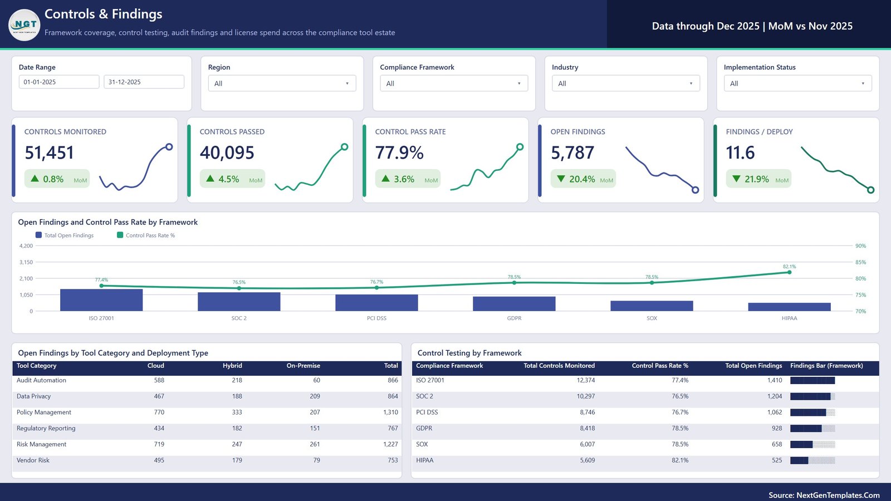
Task: Click the 82.1% pass rate for HIPAA
Action: point(680,460)
